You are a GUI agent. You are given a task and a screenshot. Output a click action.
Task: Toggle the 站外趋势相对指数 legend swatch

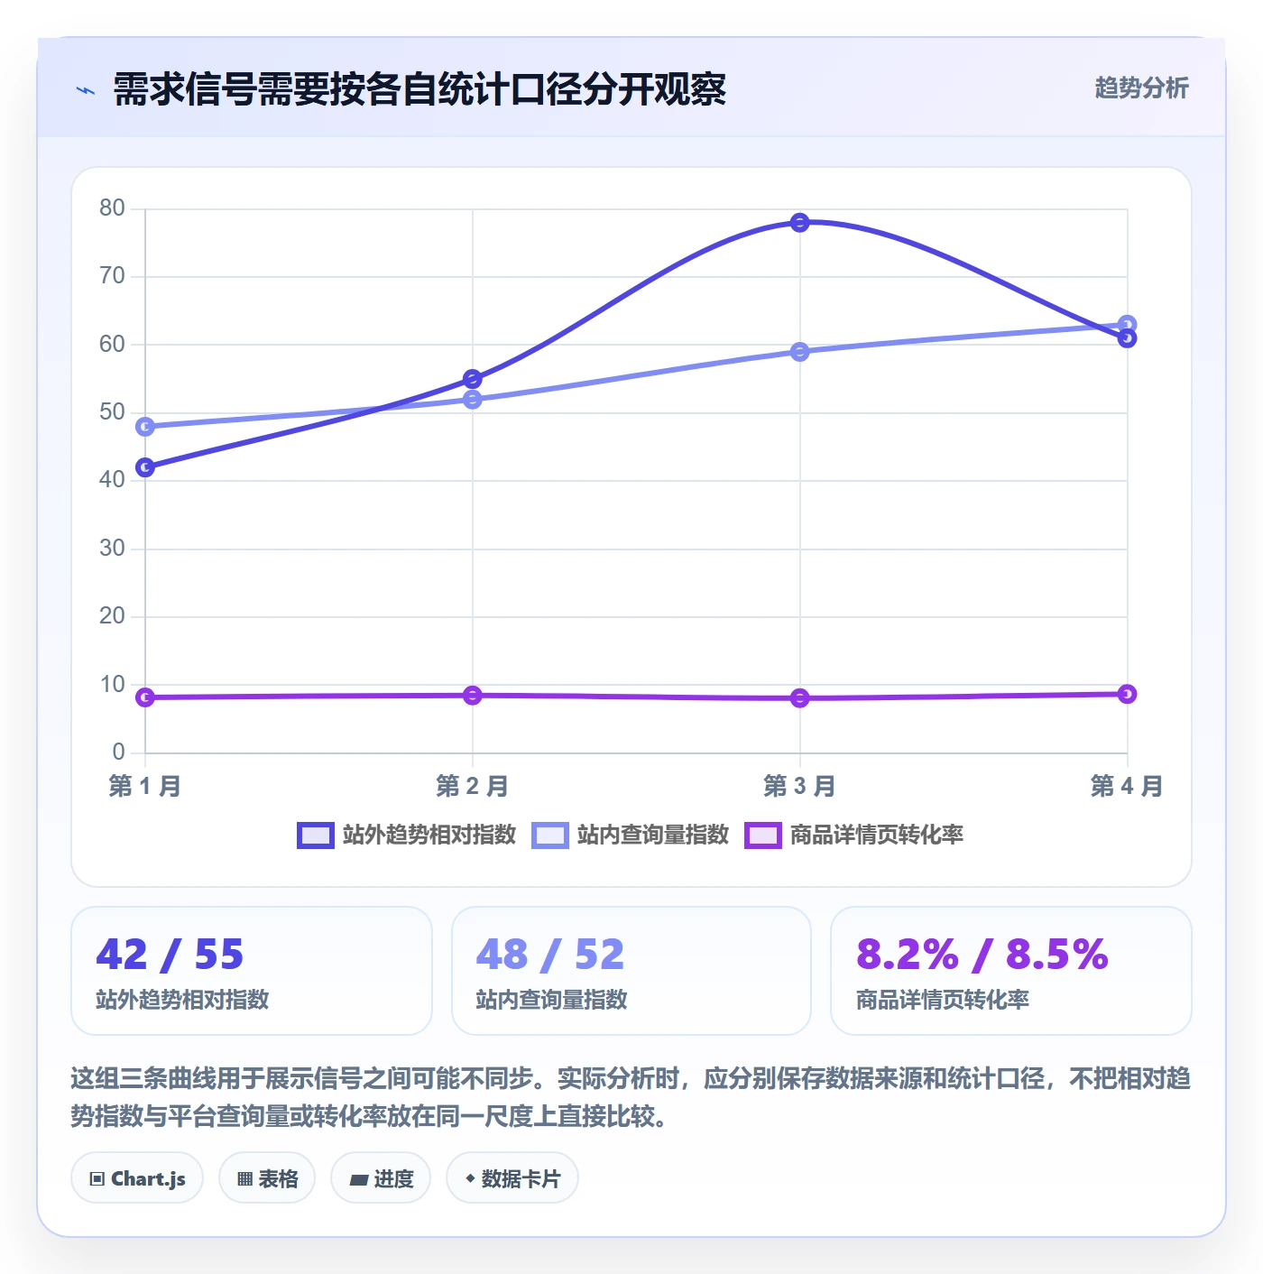tap(316, 835)
